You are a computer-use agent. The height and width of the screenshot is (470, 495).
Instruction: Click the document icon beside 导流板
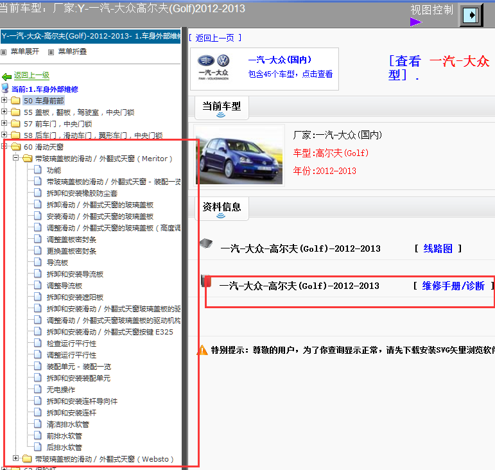(x=38, y=263)
